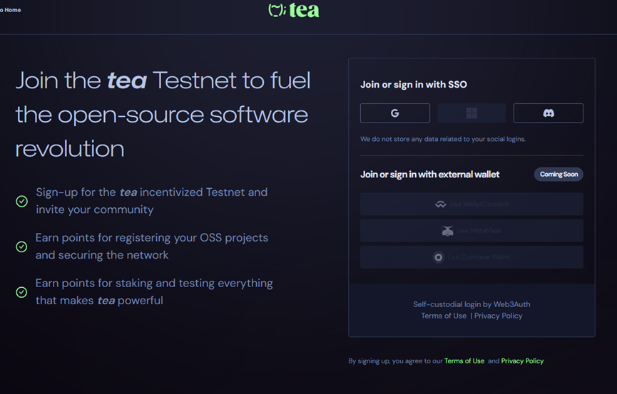
Task: Open the Self-custodial login by Web3Auth link
Action: click(471, 304)
